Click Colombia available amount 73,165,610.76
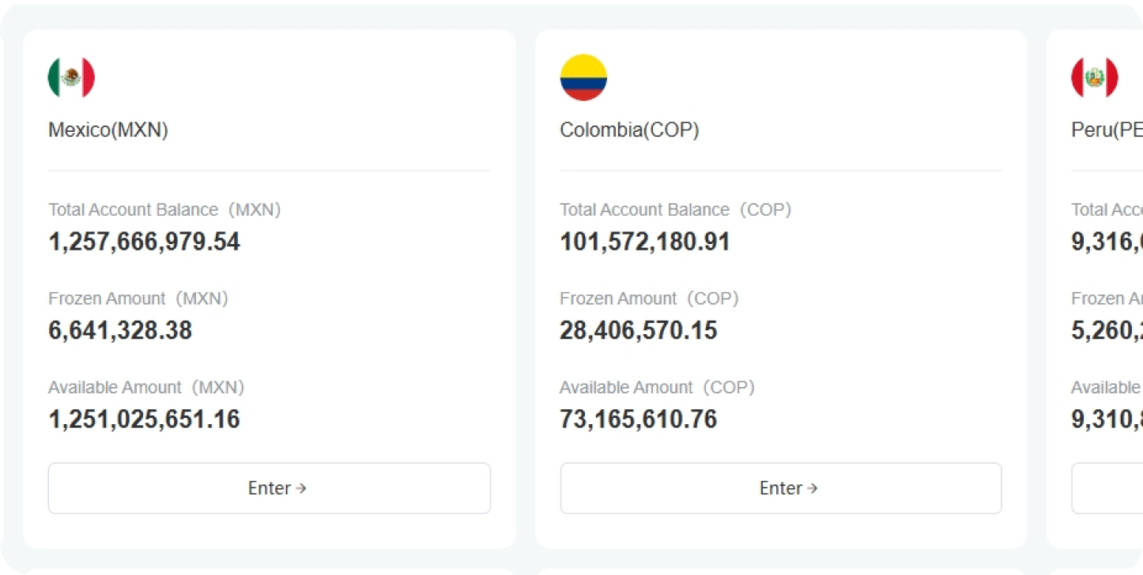Image resolution: width=1143 pixels, height=575 pixels. (639, 419)
